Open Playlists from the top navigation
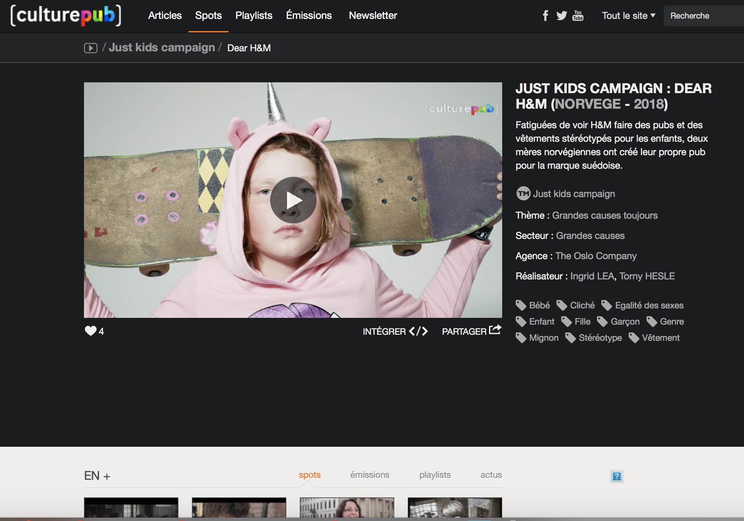 (x=254, y=16)
